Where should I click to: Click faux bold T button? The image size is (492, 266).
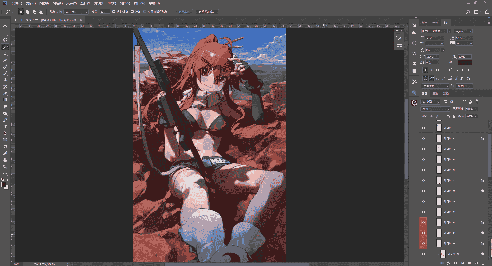[x=425, y=70]
